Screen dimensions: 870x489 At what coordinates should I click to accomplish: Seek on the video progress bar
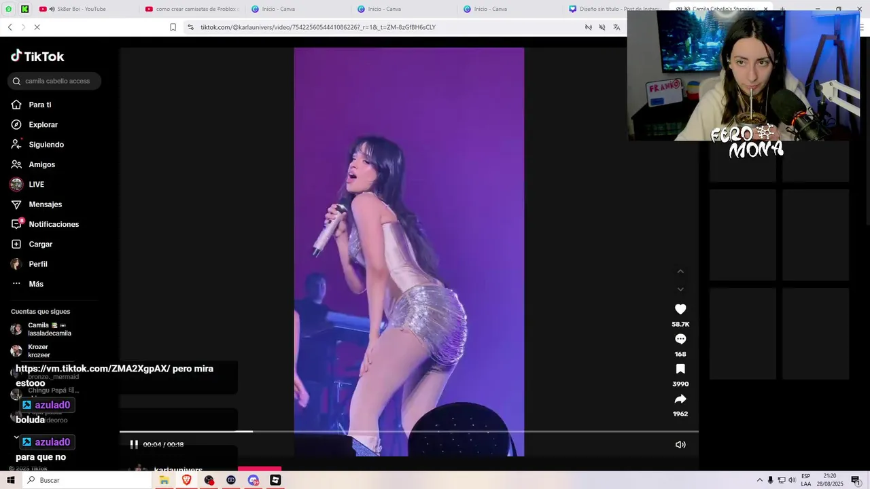[408, 431]
